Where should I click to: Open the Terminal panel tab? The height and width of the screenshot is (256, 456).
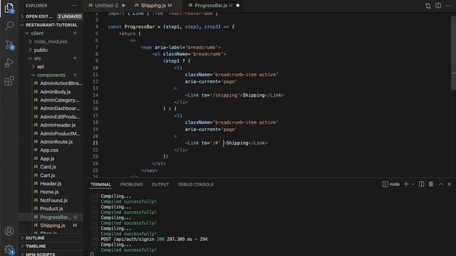point(100,185)
